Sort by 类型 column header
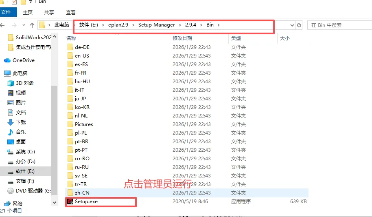This screenshot has width=372, height=217. (x=236, y=38)
